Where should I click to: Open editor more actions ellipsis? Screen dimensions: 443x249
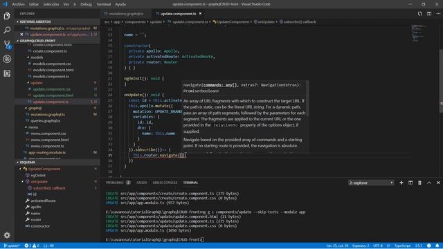(438, 14)
